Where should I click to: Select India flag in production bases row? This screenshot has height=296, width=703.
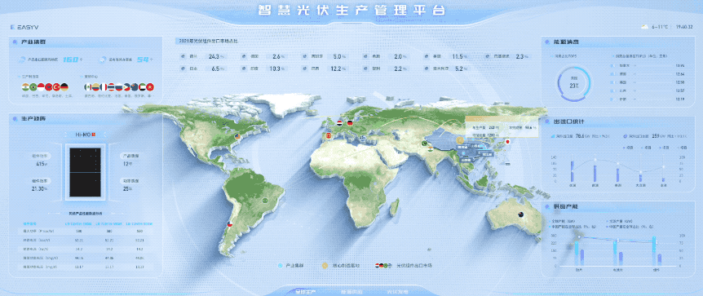click(x=25, y=87)
